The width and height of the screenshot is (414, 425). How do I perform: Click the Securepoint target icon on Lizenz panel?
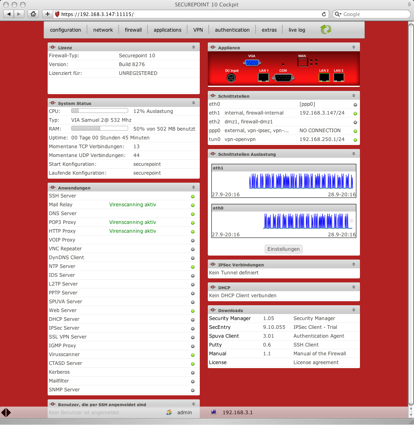coord(52,47)
